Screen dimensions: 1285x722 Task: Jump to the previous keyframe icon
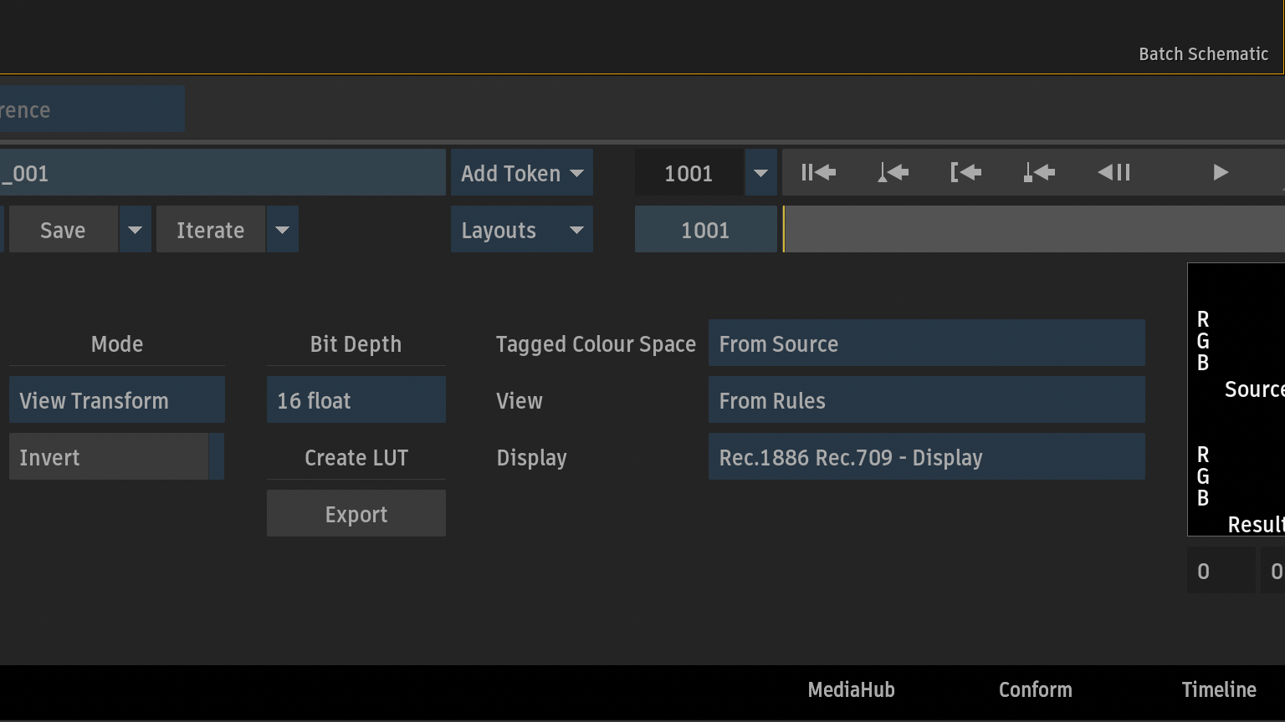click(893, 173)
